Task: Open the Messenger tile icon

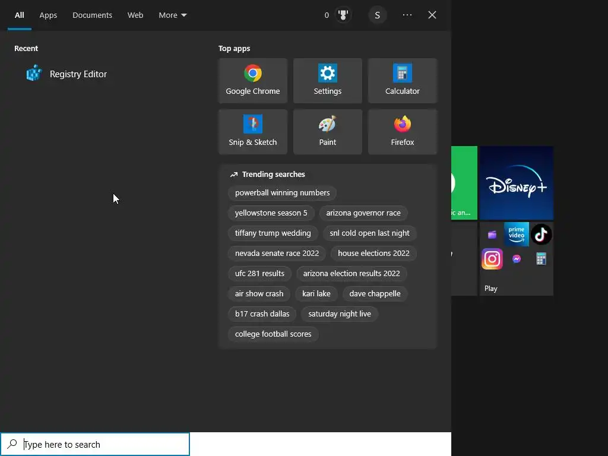Action: (517, 259)
